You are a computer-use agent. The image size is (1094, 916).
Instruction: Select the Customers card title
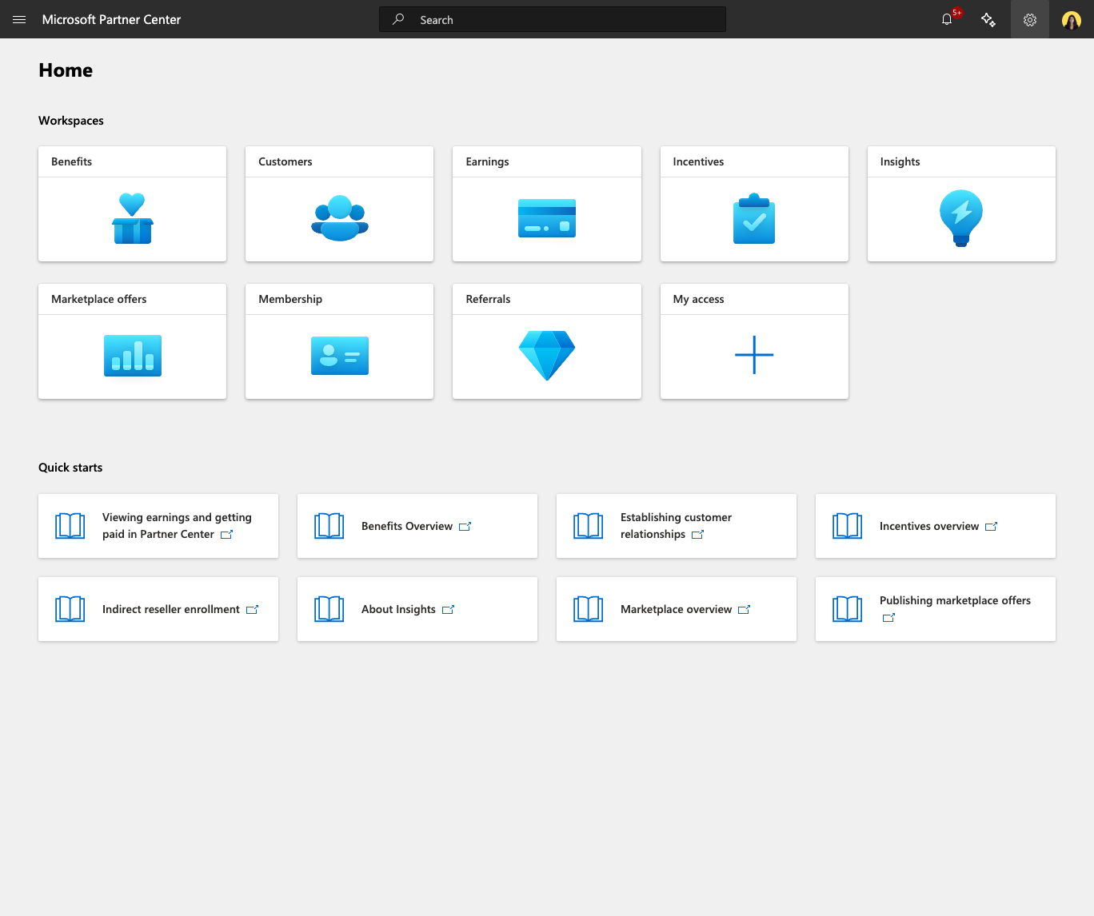coord(285,161)
